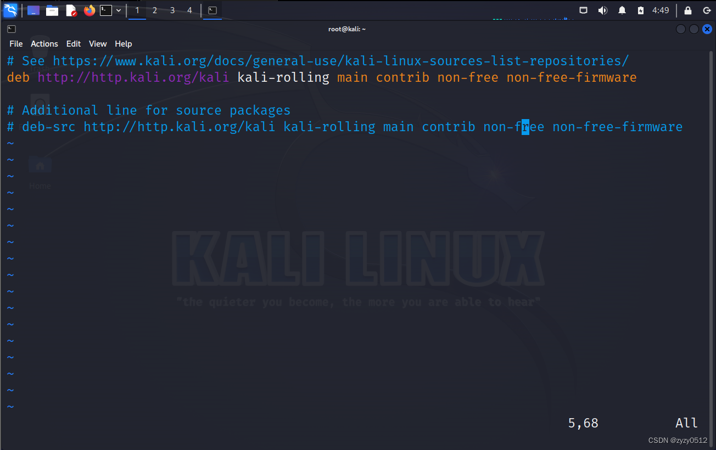Minimize the root@kali terminal window
716x450 pixels.
681,29
